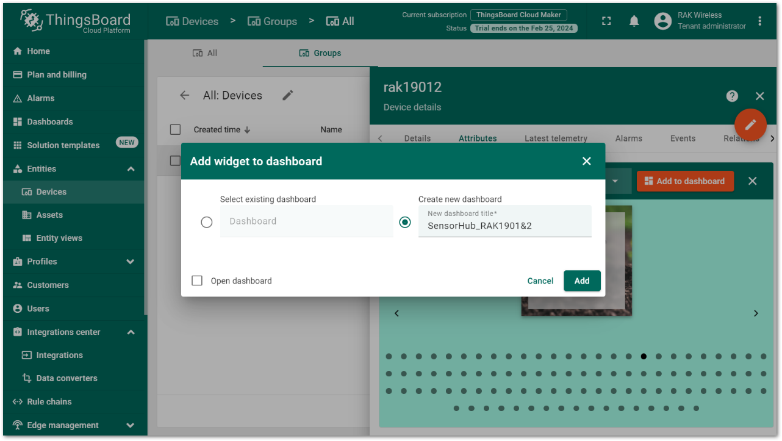Close the Add widget to dashboard dialog
782x441 pixels.
[587, 161]
